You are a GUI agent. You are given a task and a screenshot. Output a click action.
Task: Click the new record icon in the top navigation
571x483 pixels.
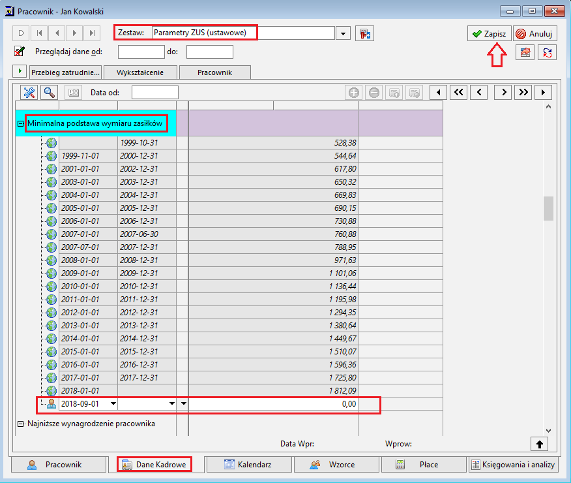pyautogui.click(x=21, y=33)
